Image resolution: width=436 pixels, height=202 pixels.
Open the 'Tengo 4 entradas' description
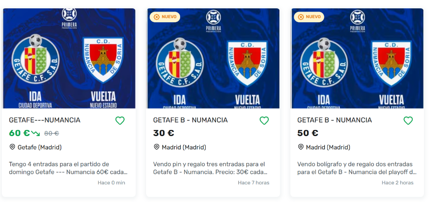[68, 168]
